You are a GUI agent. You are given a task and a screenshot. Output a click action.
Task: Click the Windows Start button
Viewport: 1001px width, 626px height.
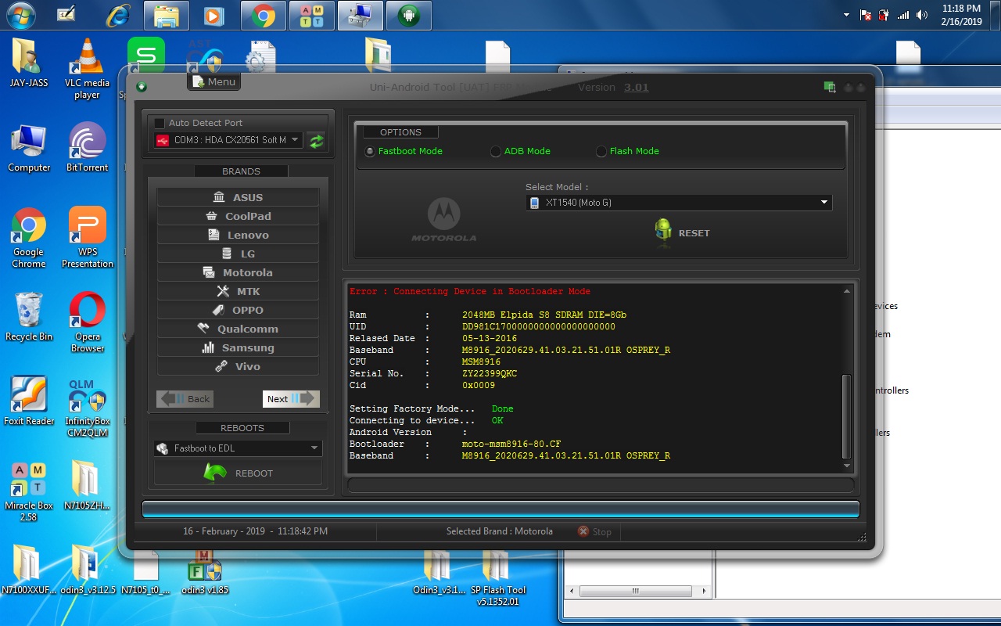20,14
